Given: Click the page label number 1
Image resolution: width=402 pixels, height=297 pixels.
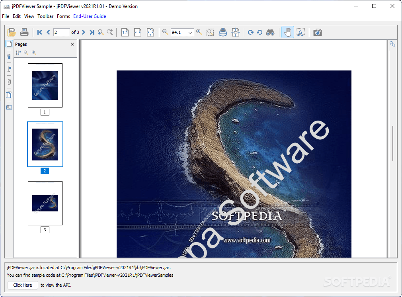Looking at the screenshot, I should pyautogui.click(x=45, y=112).
